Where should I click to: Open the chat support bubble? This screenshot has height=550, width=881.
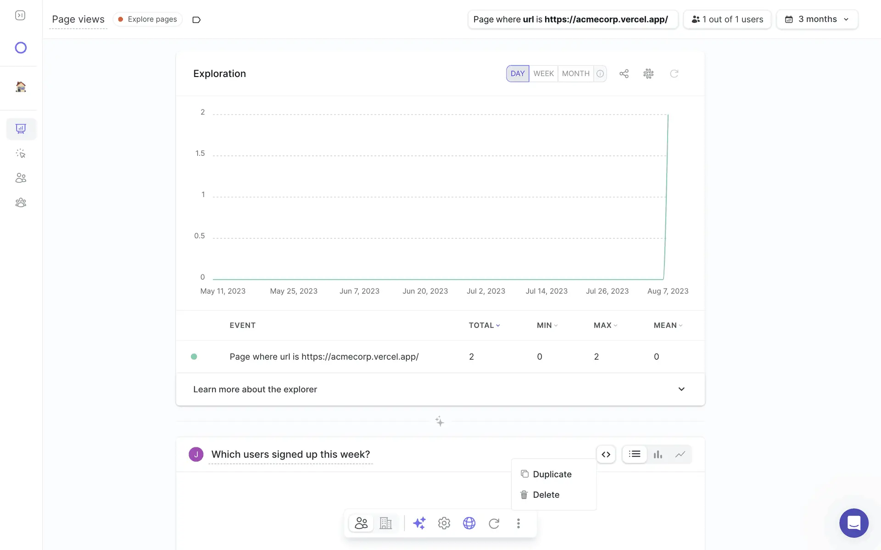[853, 522]
